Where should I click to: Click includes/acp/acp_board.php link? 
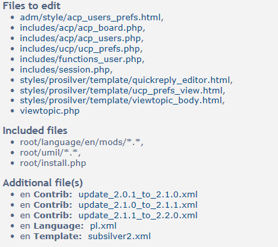click(81, 28)
